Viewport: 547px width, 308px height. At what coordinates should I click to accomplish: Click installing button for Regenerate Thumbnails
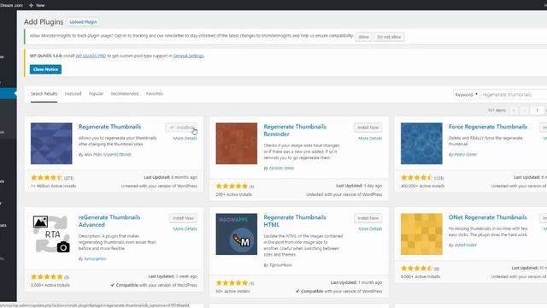pos(181,127)
